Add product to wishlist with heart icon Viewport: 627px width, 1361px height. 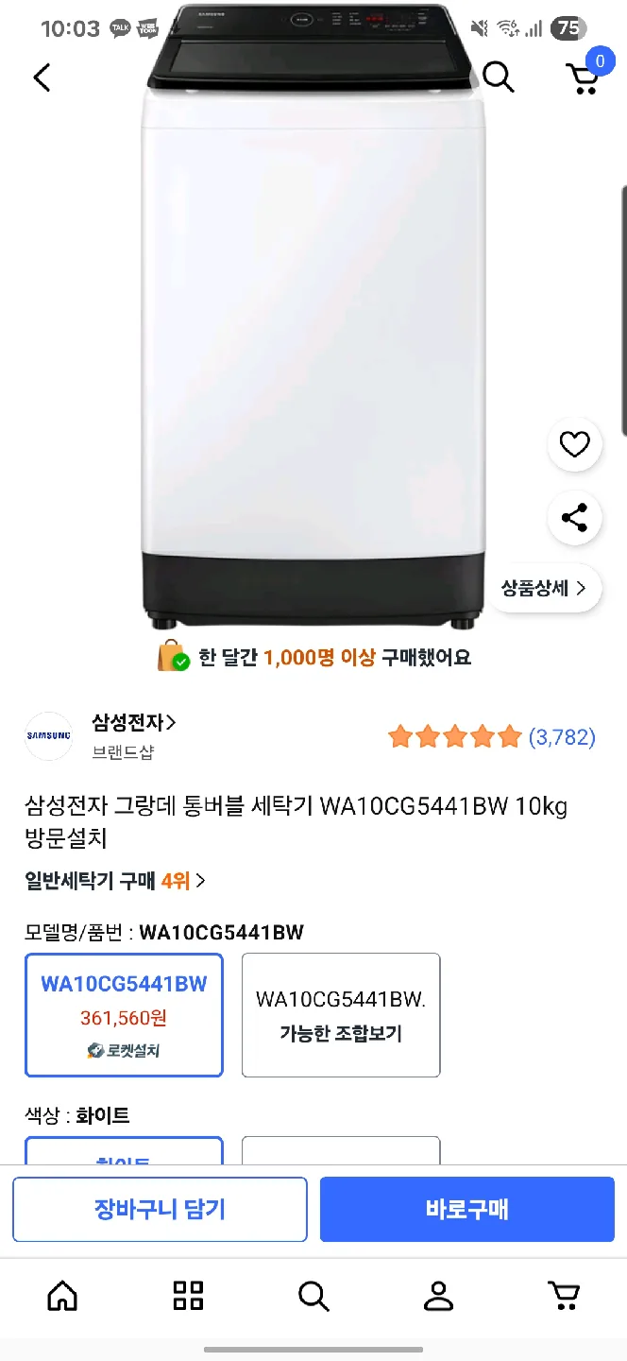[574, 444]
